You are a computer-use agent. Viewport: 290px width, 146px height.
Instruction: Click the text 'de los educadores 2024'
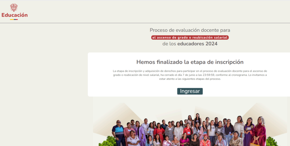pos(190,44)
